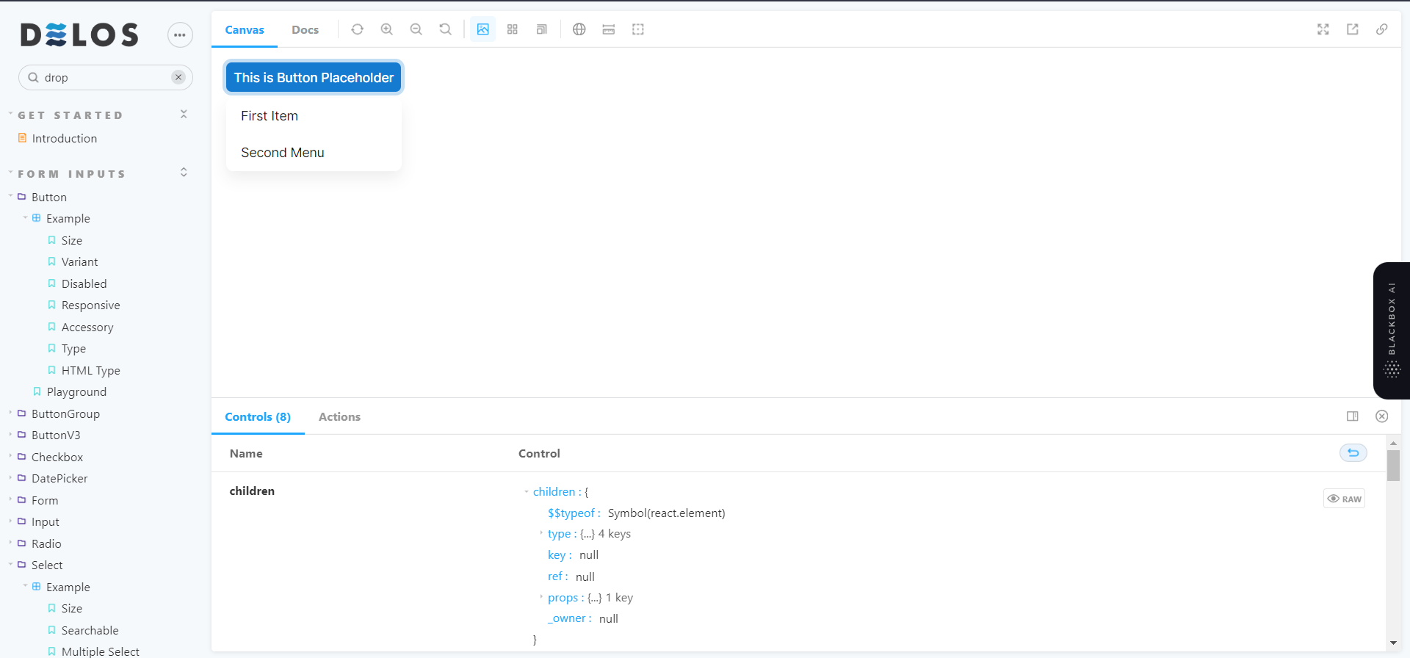Enable the measure ruler tool
The width and height of the screenshot is (1410, 658).
click(609, 29)
